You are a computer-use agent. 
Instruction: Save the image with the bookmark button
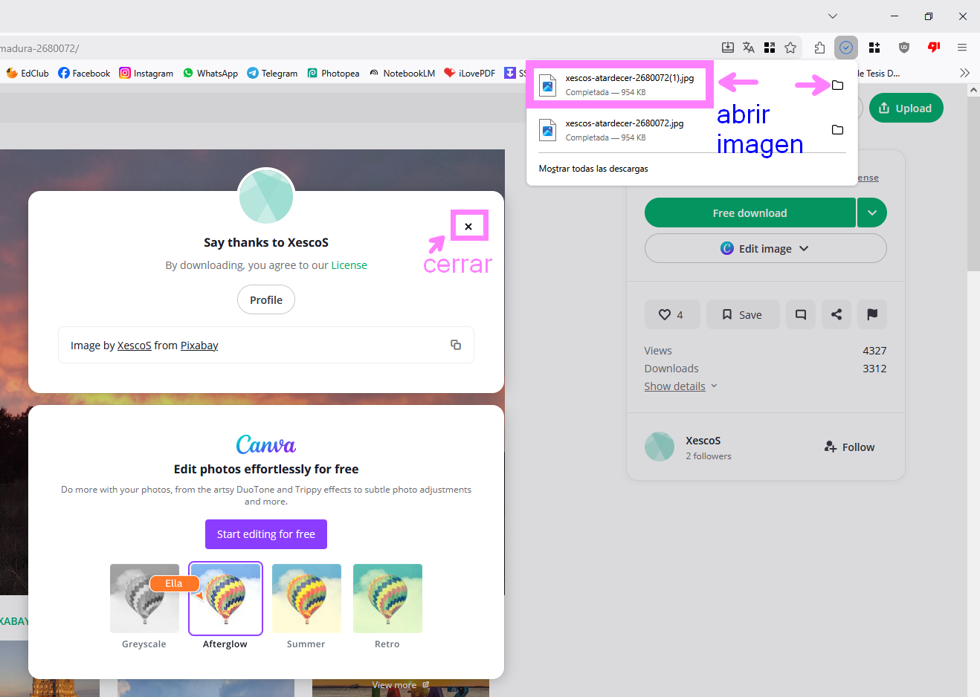pos(742,314)
